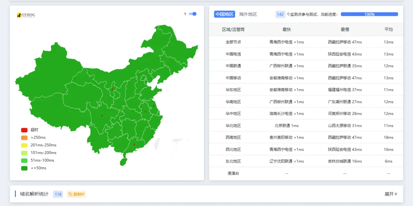Click the 复制IP button
Viewport: 413px width, 206px height.
click(76, 194)
